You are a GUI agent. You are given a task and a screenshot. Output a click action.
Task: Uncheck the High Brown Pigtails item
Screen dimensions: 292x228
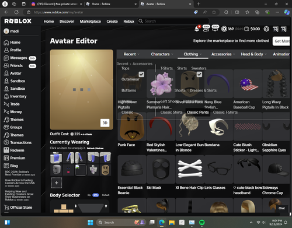pyautogui.click(x=141, y=74)
